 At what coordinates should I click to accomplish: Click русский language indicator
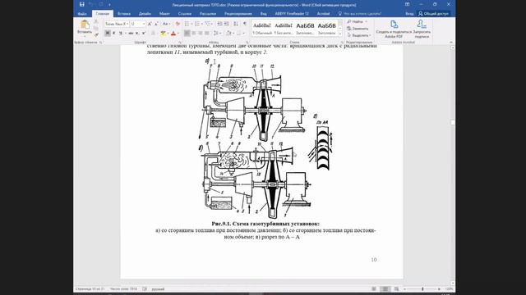pyautogui.click(x=158, y=288)
